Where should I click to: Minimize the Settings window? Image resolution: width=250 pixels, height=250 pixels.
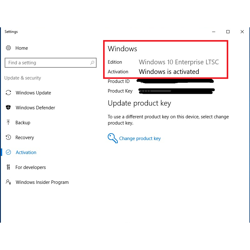(214, 32)
